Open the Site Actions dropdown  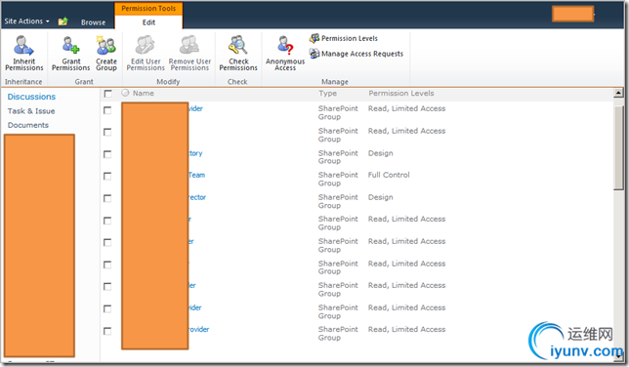point(27,21)
